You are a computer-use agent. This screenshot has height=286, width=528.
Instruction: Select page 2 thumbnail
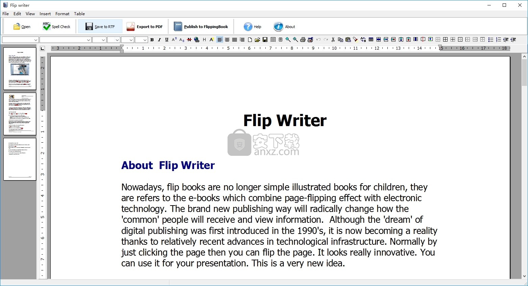(20, 114)
